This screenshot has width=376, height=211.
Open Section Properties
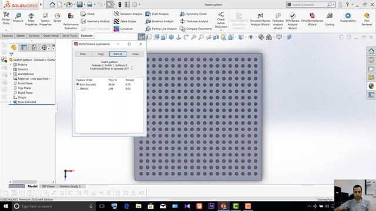(45, 19)
